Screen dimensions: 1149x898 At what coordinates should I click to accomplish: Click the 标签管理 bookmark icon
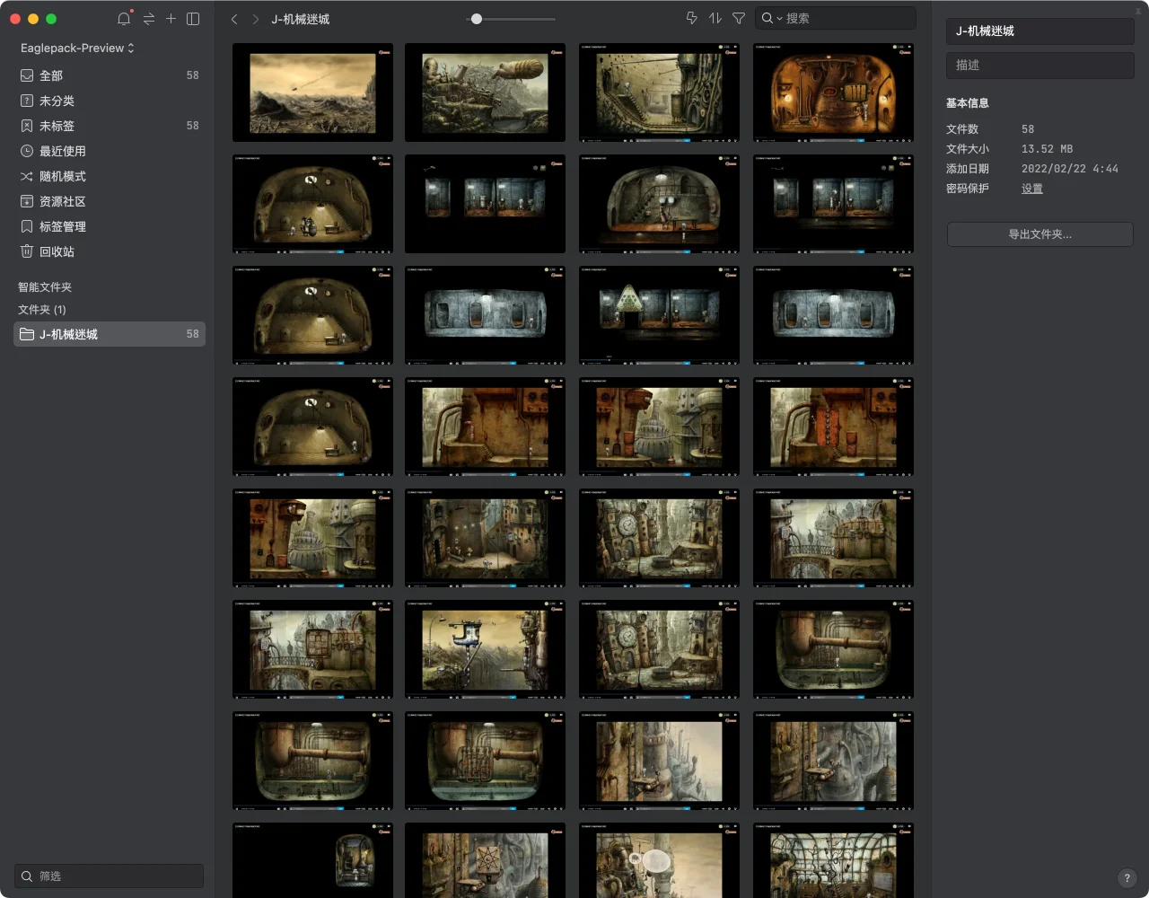click(27, 226)
